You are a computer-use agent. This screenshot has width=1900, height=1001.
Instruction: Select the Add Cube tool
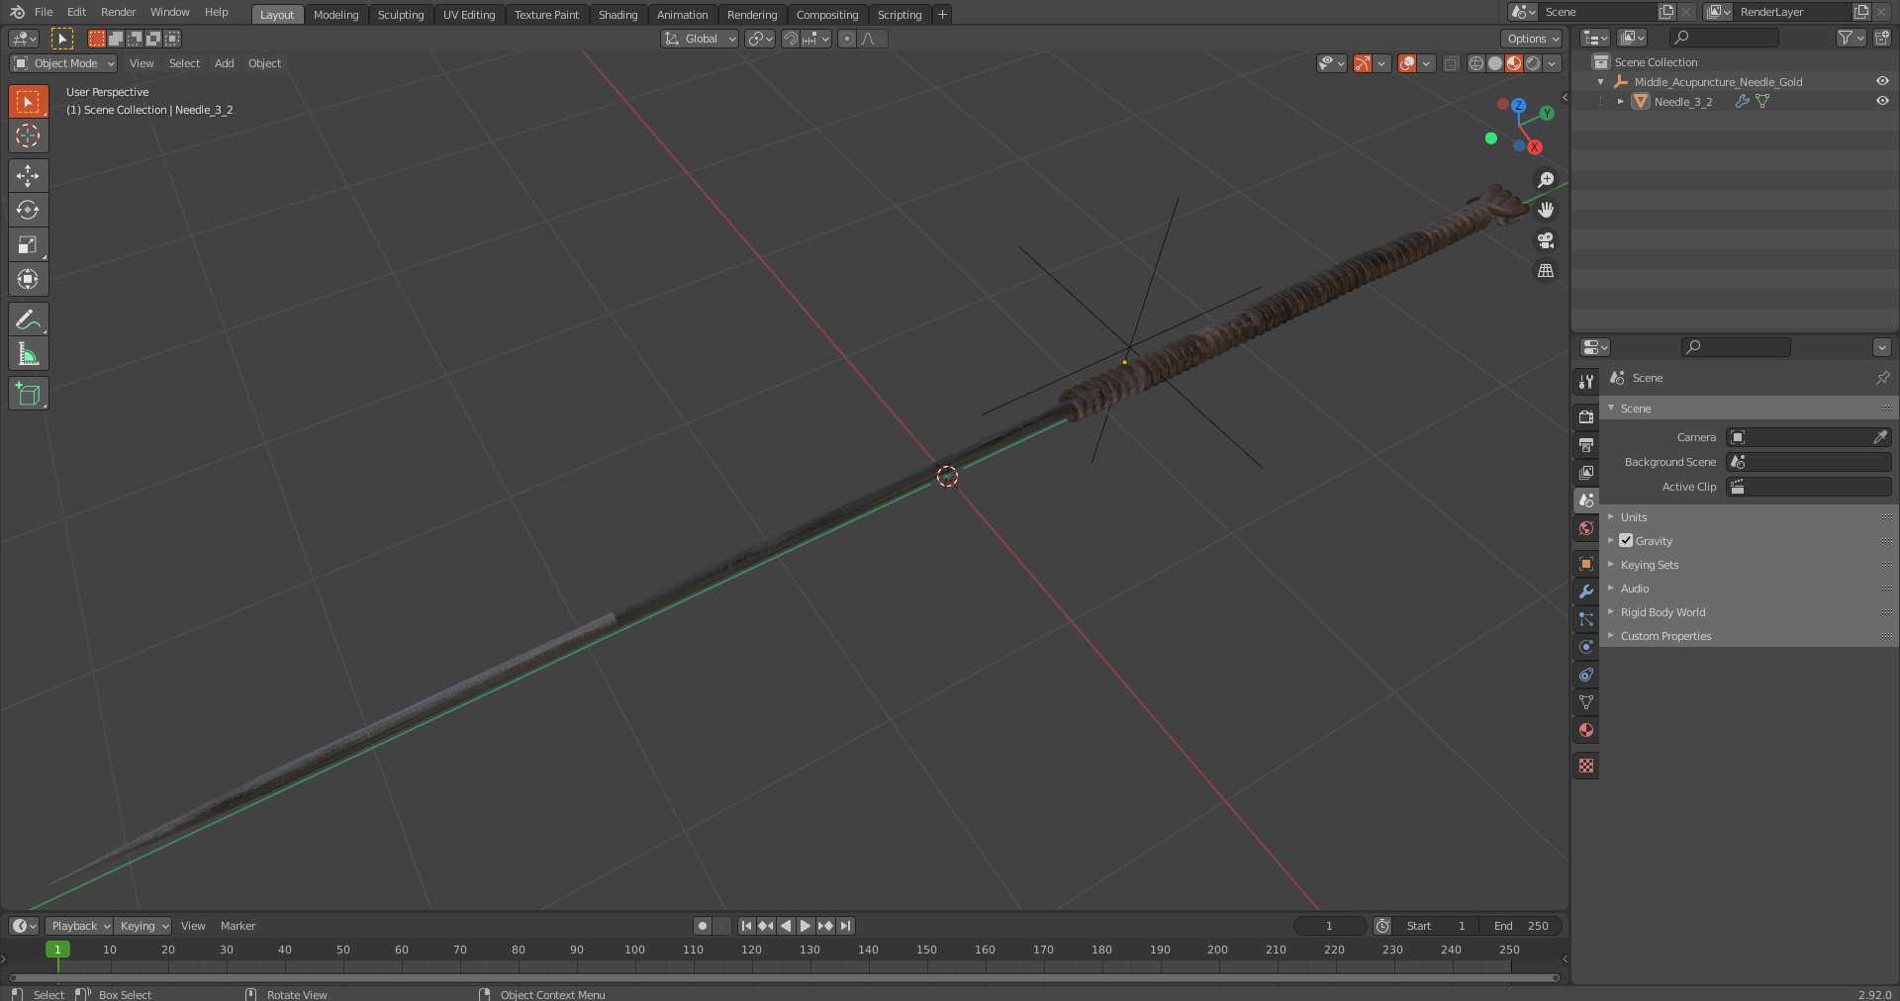[x=28, y=394]
